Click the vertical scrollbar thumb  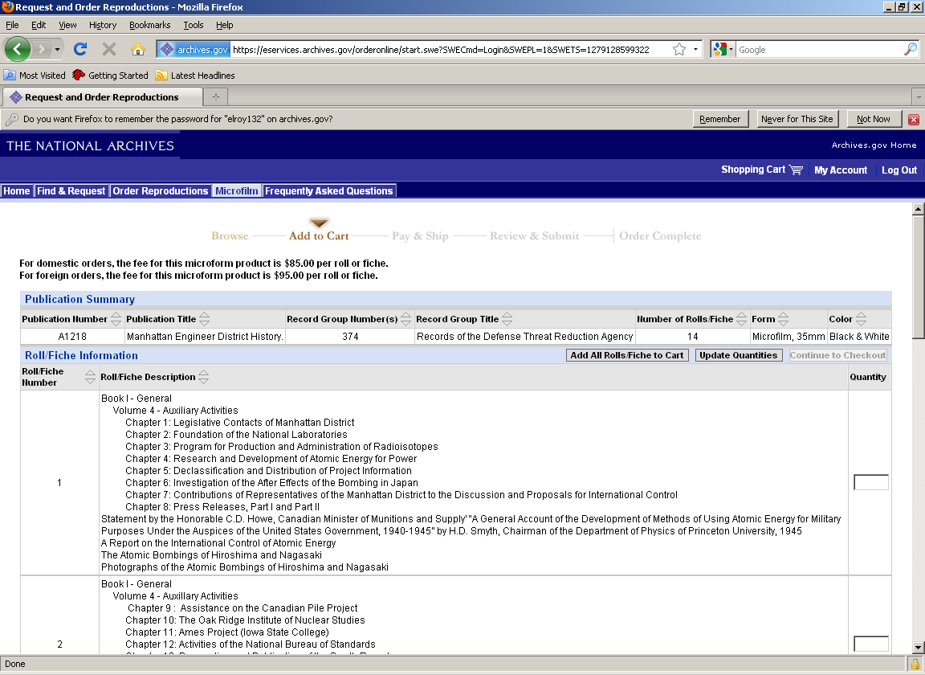pos(919,277)
